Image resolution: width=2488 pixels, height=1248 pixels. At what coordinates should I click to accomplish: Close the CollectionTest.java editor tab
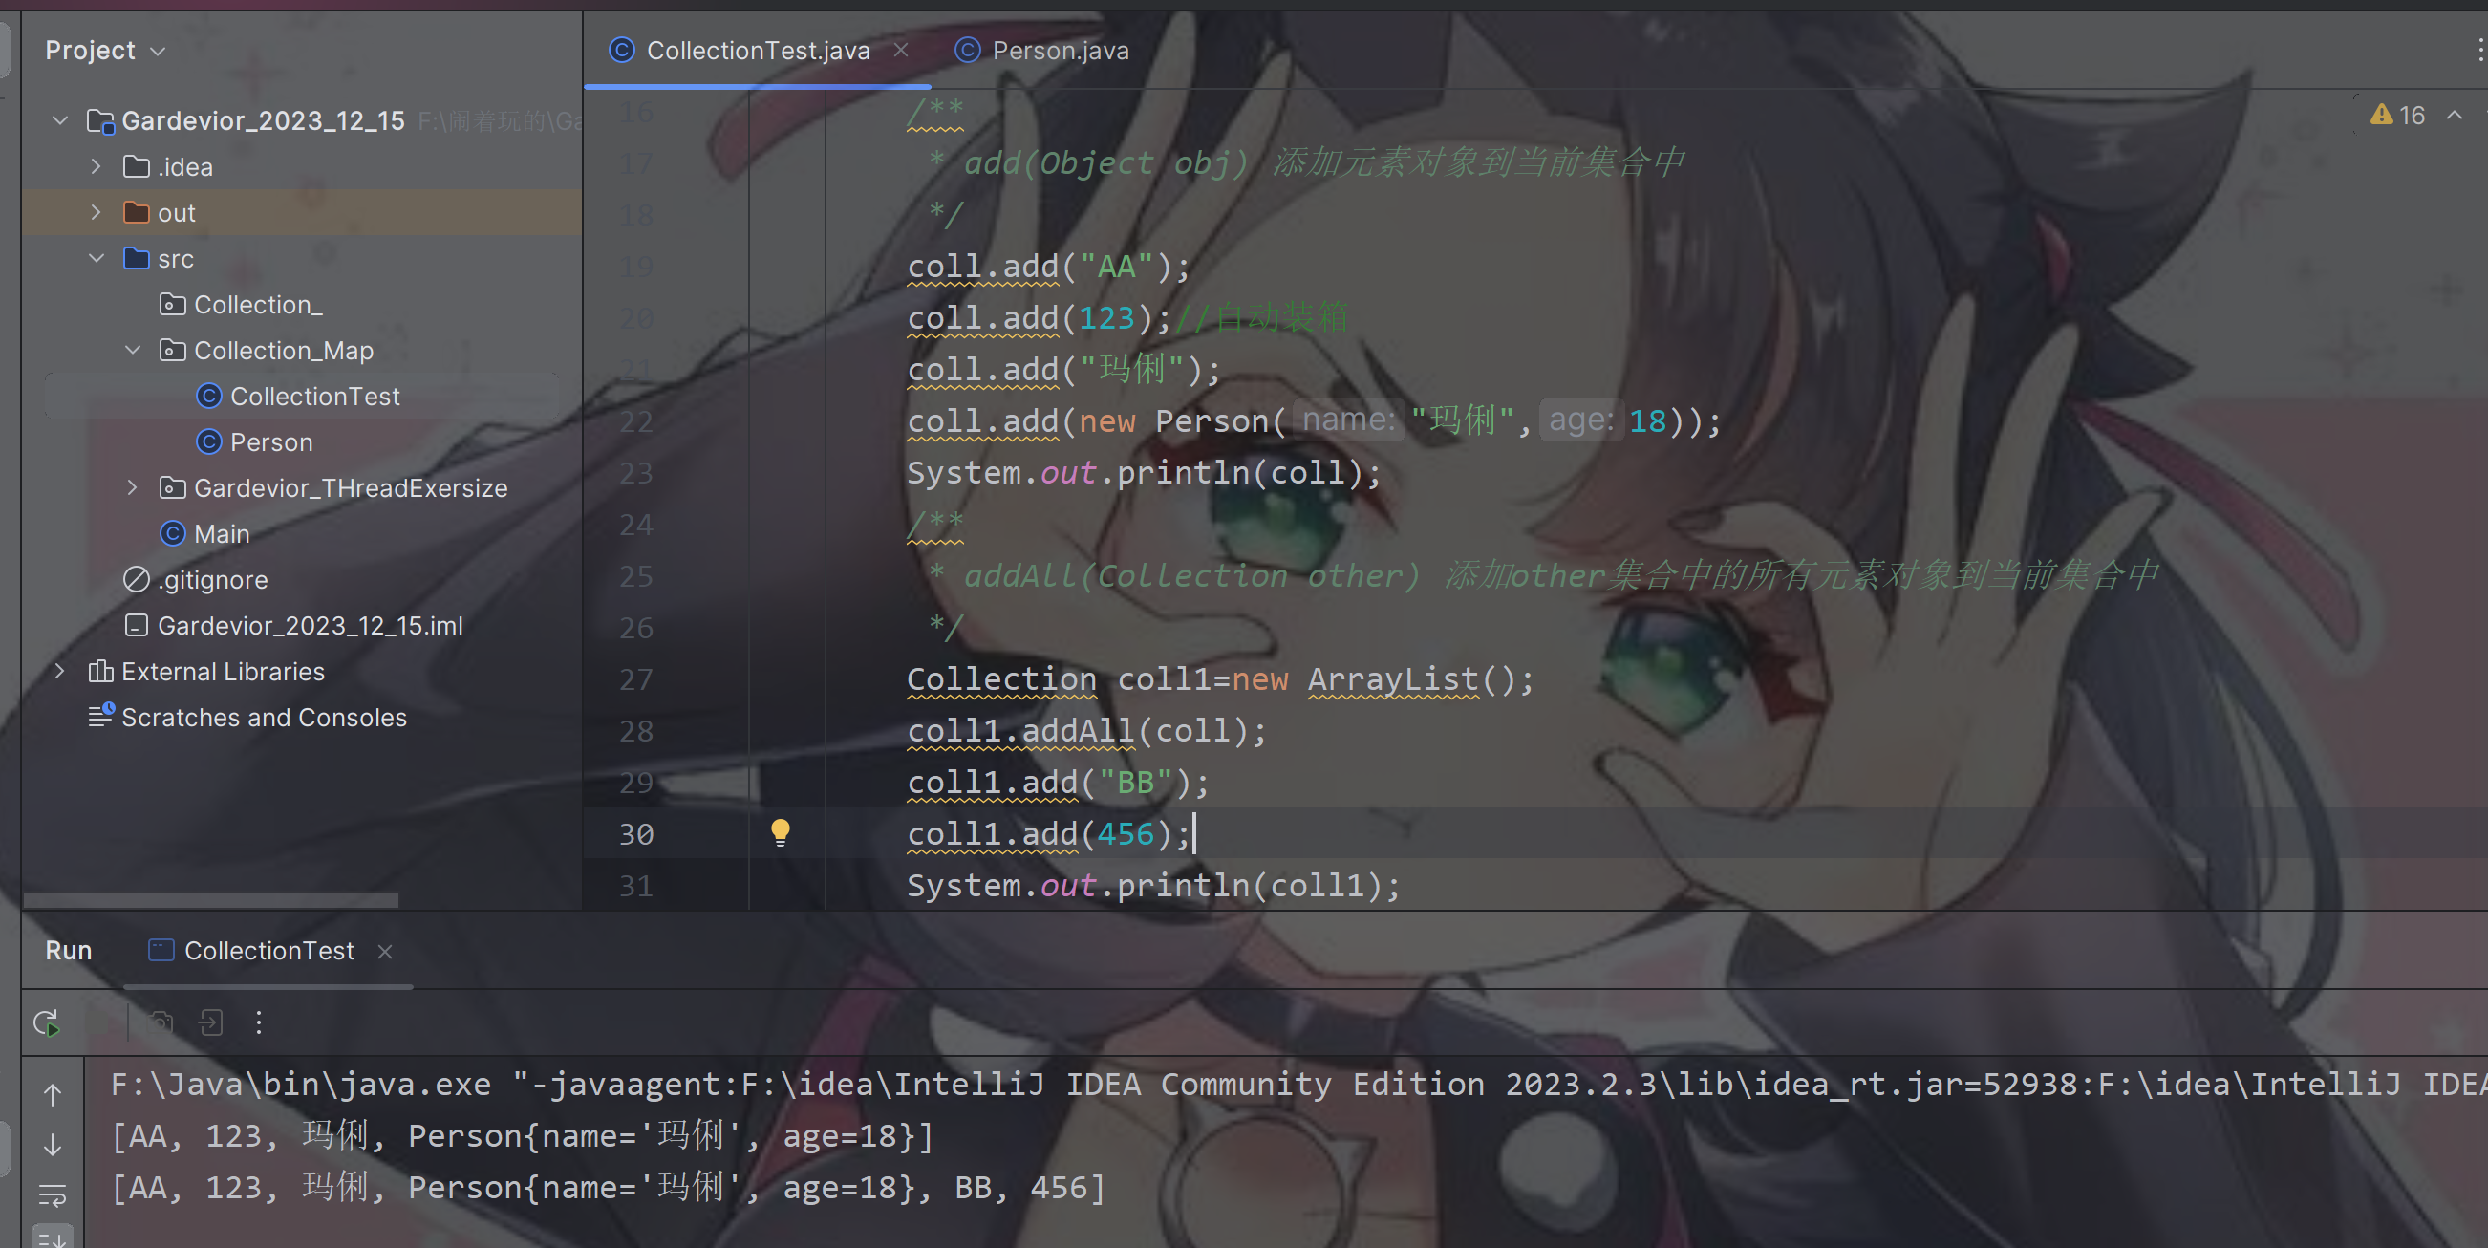[x=901, y=51]
